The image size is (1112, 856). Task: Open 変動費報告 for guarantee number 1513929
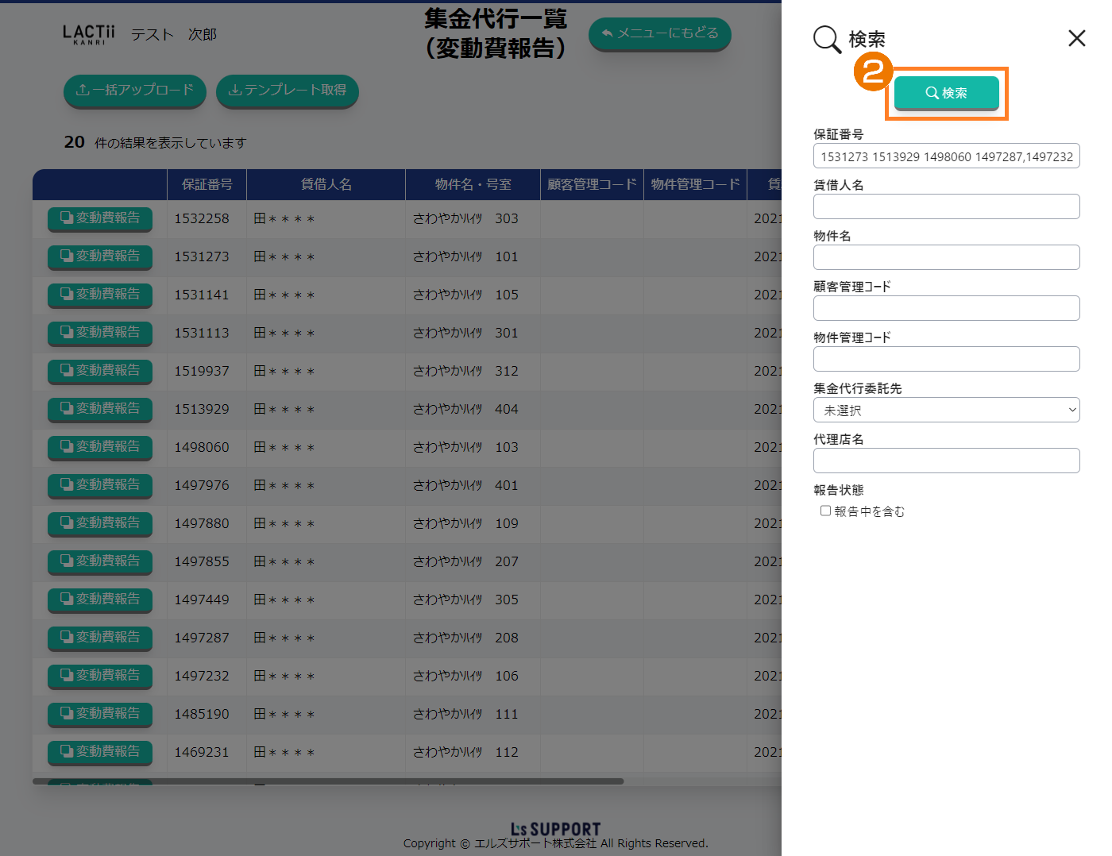(x=100, y=409)
